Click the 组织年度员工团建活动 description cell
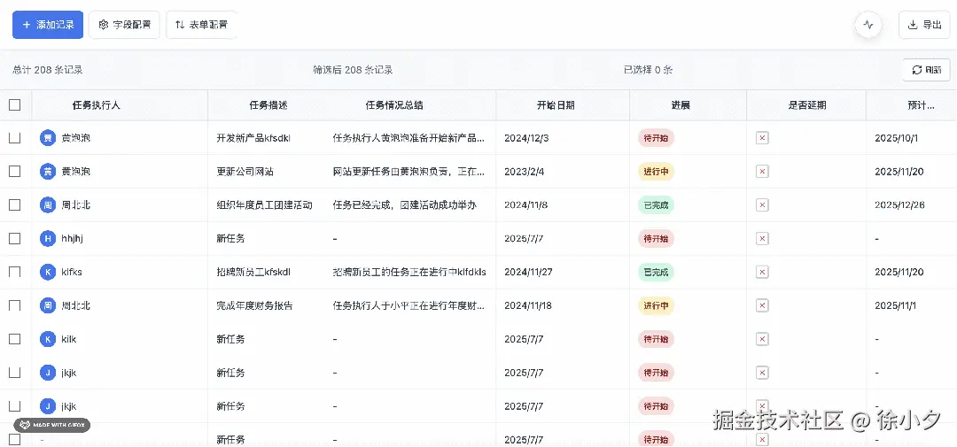This screenshot has width=957, height=447. 264,204
